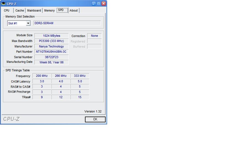Click the OK button

(x=95, y=119)
